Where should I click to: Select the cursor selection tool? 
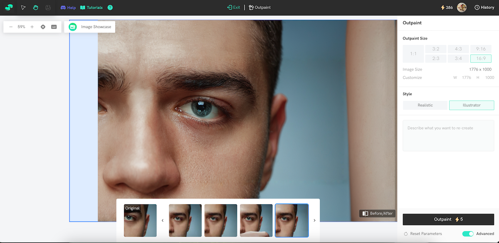(23, 7)
